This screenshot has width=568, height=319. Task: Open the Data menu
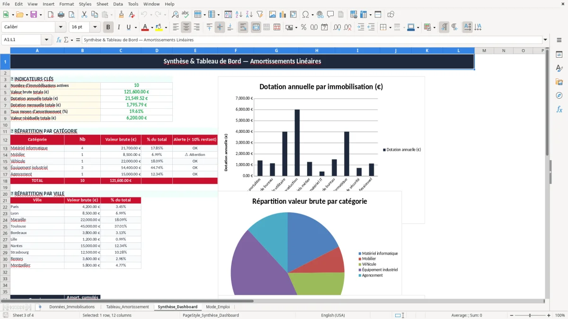[118, 4]
